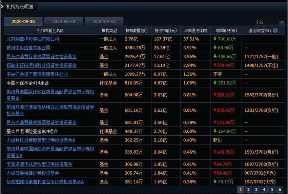Open 前海开源中国稀缺资产 fund link

(x=50, y=152)
